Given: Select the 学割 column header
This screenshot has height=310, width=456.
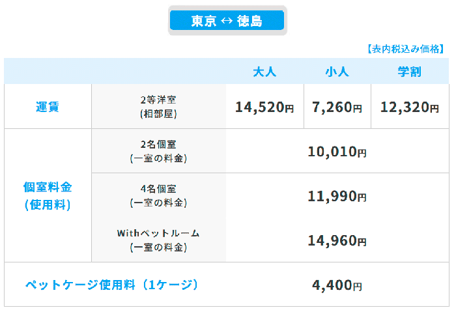Looking at the screenshot, I should 410,72.
